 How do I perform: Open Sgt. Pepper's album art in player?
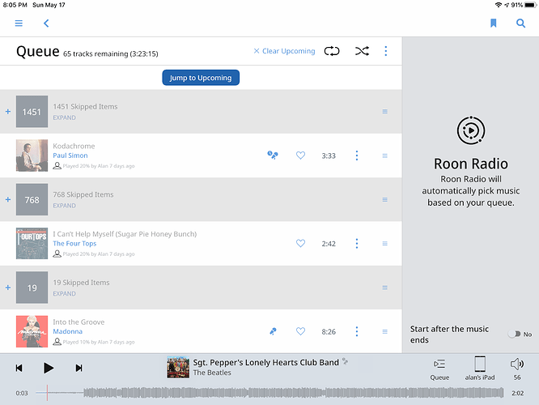[x=178, y=368]
